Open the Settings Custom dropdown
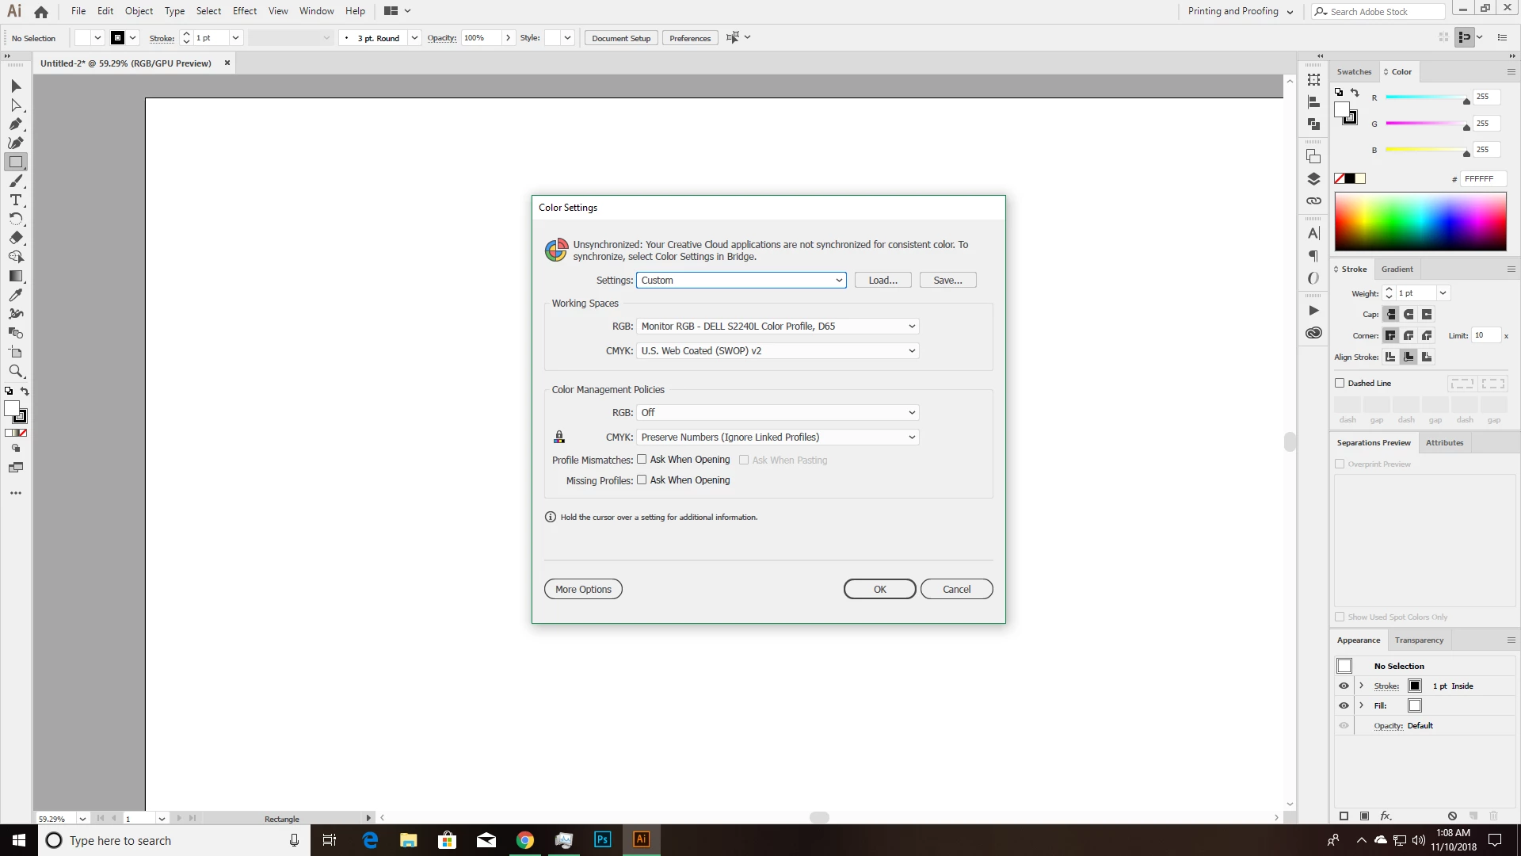 (741, 281)
